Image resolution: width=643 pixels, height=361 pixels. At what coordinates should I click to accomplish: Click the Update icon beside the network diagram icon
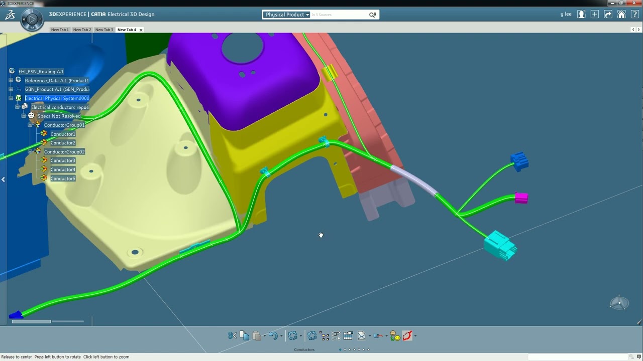coord(312,335)
